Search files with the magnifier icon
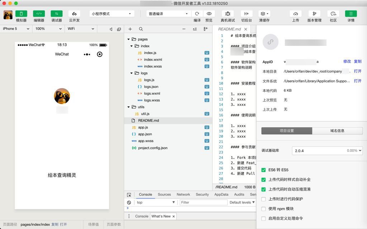The width and height of the screenshot is (367, 229). [140, 29]
